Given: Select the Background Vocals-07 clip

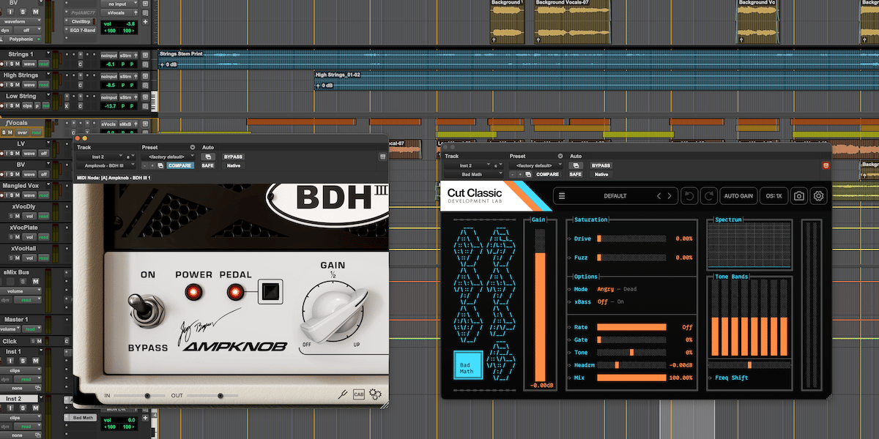Looking at the screenshot, I should [x=573, y=20].
